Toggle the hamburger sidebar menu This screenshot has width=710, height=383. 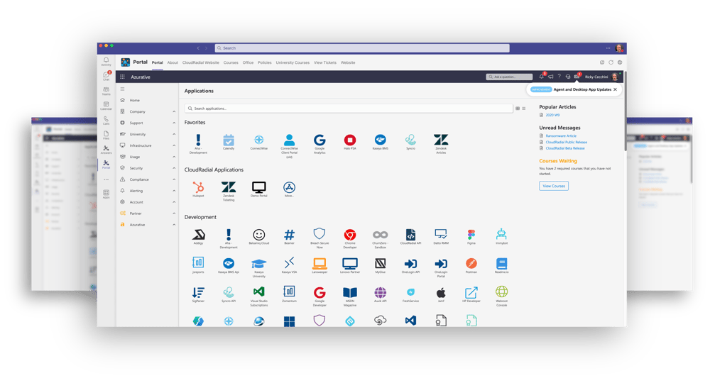pos(122,89)
